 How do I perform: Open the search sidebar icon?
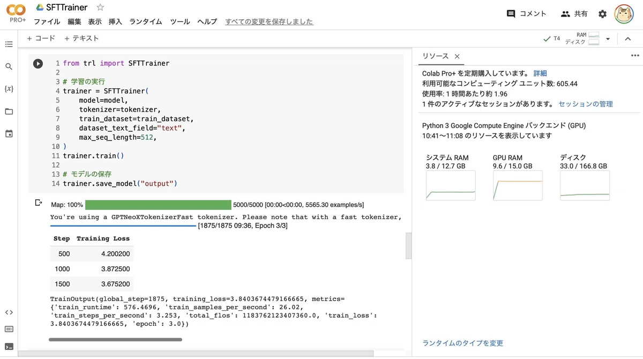pos(9,66)
